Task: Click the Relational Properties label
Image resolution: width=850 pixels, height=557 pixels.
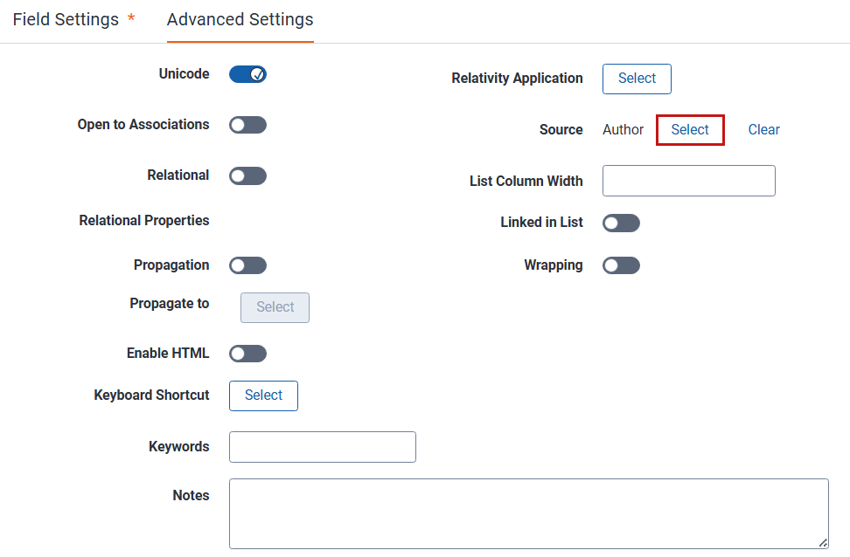Action: (143, 221)
